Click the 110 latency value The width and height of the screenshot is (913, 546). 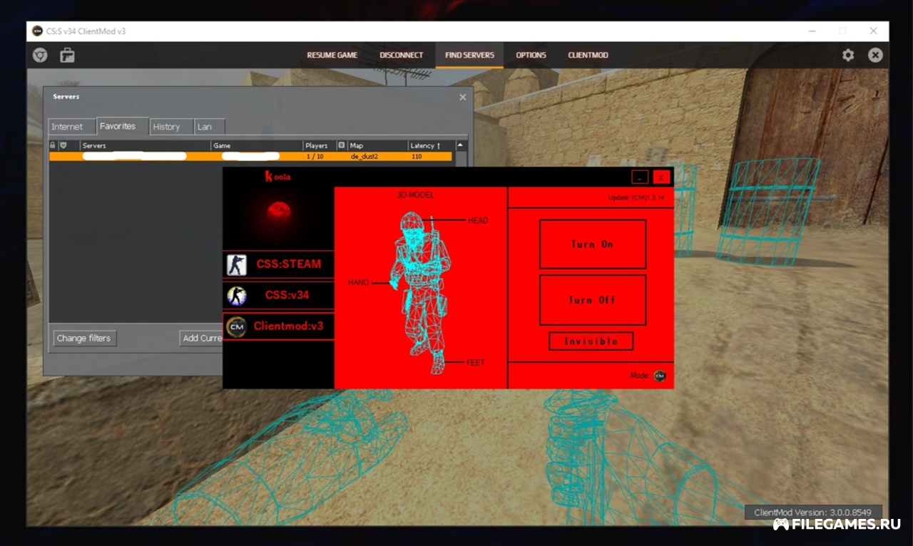click(x=417, y=156)
